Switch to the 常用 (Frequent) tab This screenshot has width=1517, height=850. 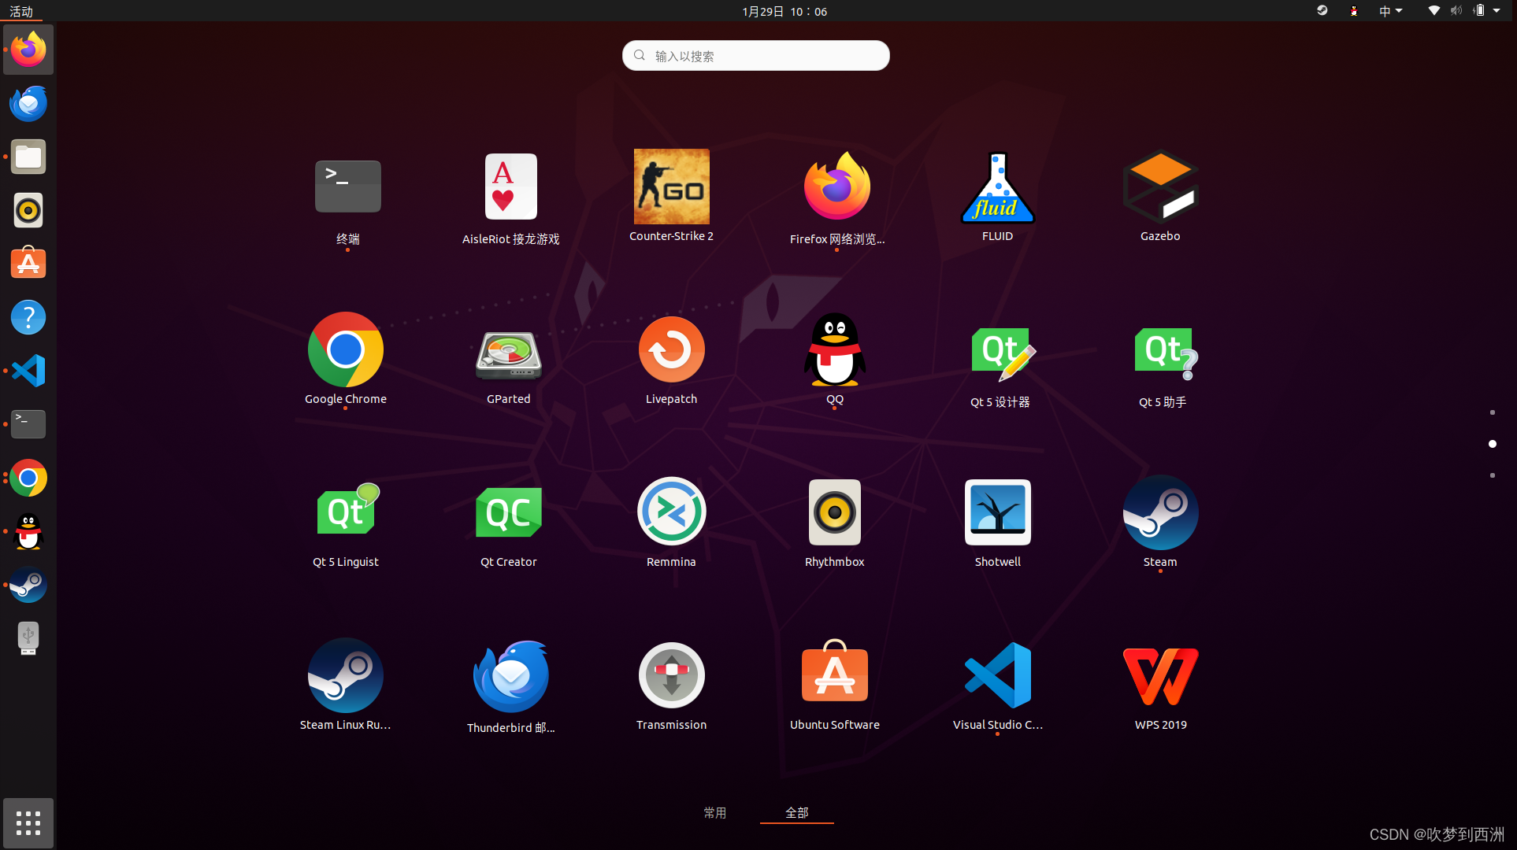coord(714,812)
